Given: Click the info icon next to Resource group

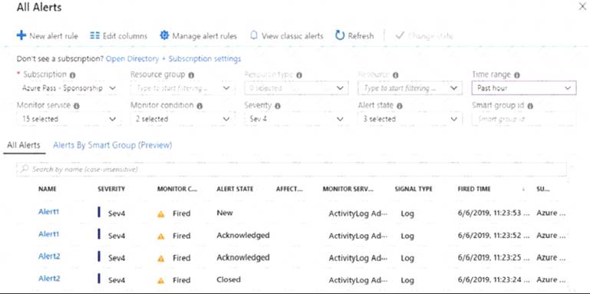Looking at the screenshot, I should [x=191, y=75].
